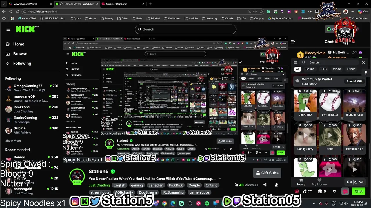This screenshot has height=208, width=371.
Task: Open the soundboard panel hamburger menu
Action: coord(295,62)
